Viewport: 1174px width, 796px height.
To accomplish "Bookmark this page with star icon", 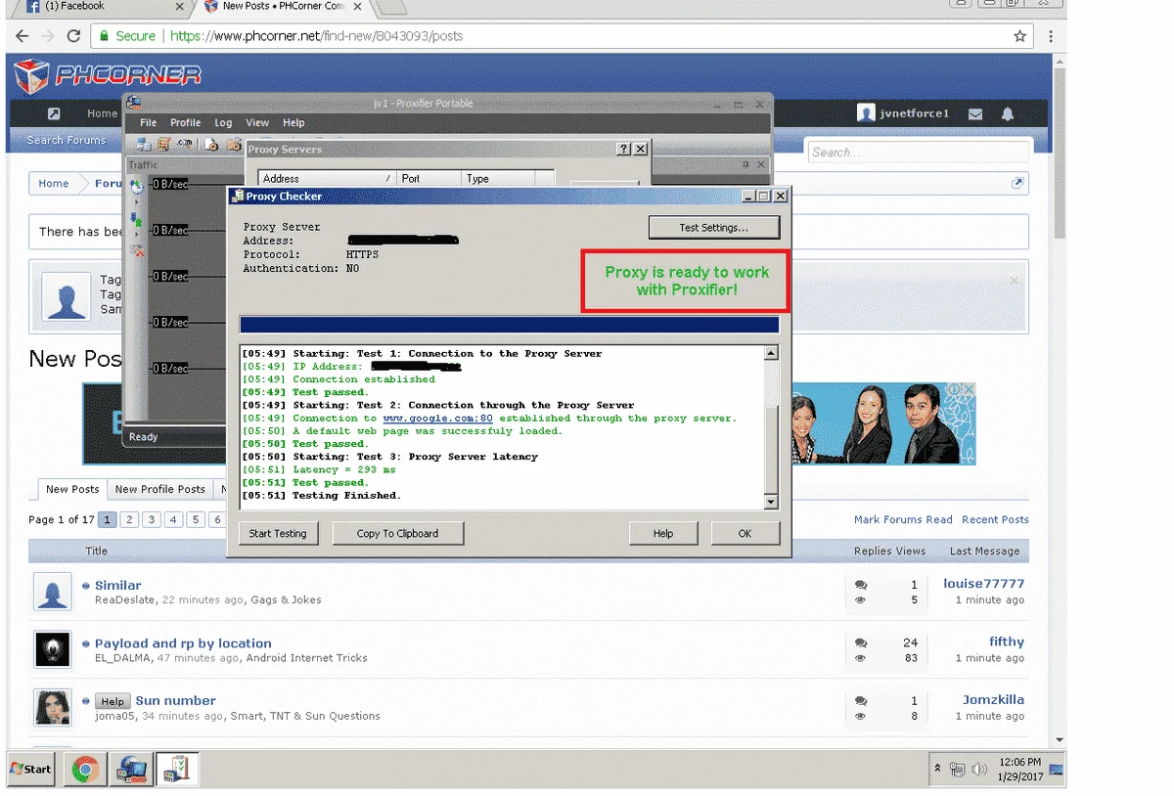I will point(1020,36).
